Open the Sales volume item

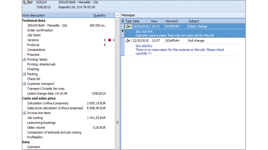point(36,127)
